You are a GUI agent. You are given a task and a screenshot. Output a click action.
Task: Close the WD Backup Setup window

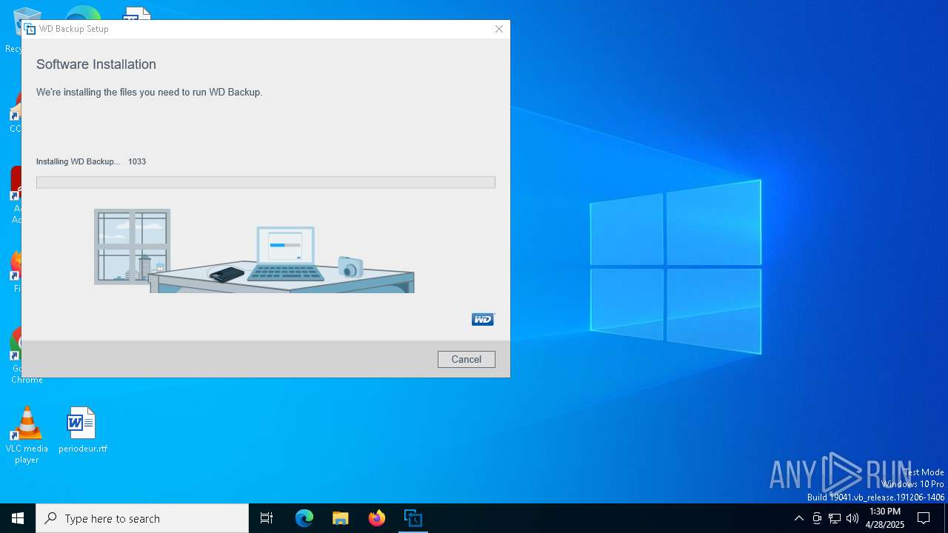coord(499,29)
